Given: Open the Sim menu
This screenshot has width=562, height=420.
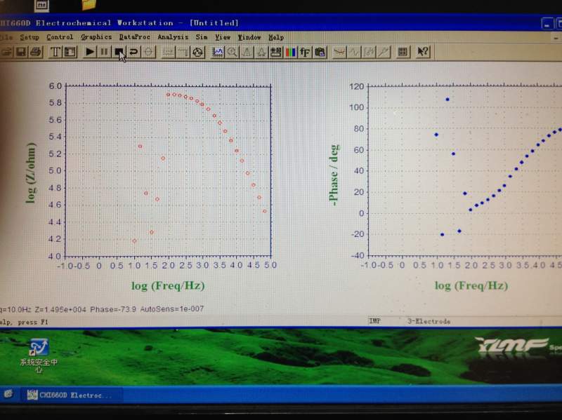Looking at the screenshot, I should click(x=202, y=37).
